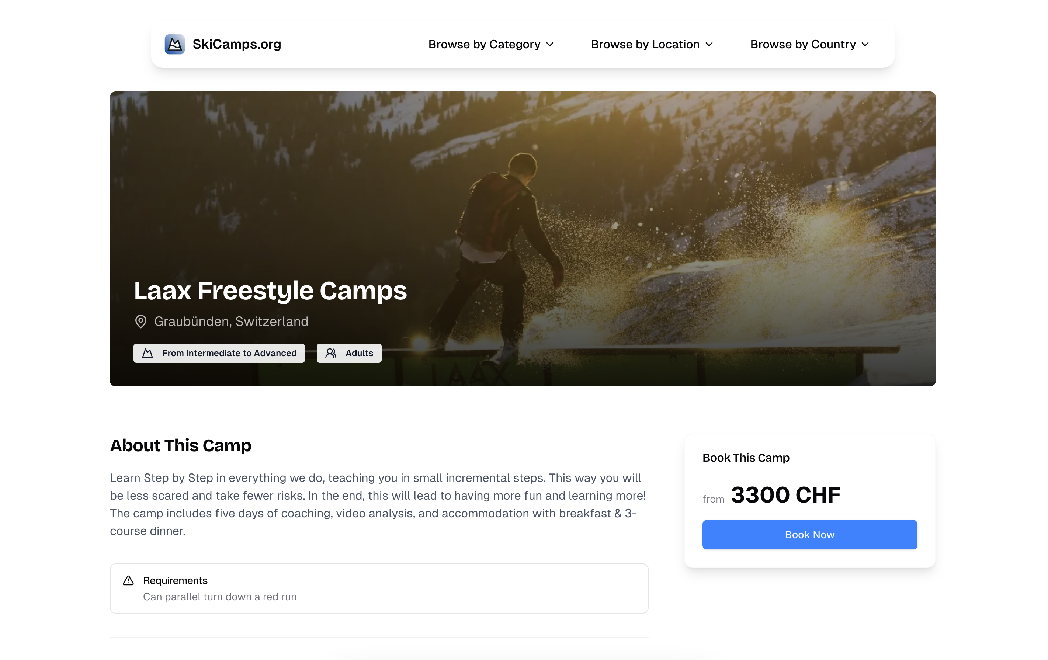Click the Laax Freestyle Camps title

pyautogui.click(x=270, y=291)
